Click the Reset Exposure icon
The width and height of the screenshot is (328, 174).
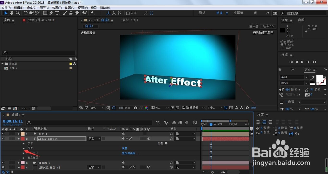[x=247, y=108]
